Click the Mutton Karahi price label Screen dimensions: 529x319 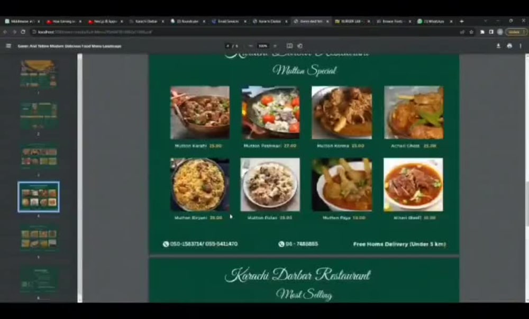coord(216,146)
